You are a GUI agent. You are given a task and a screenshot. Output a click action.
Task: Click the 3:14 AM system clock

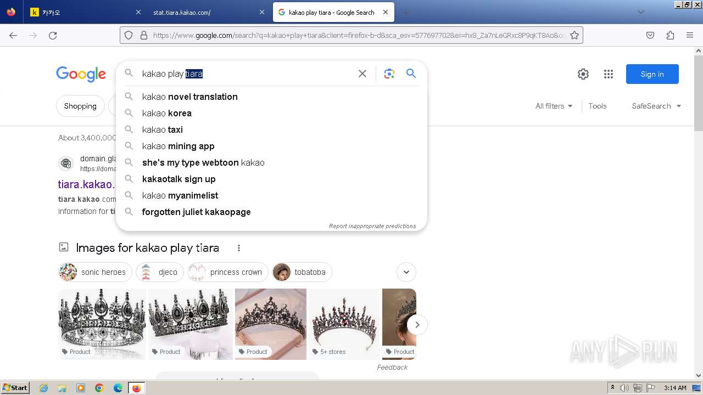[x=675, y=388]
